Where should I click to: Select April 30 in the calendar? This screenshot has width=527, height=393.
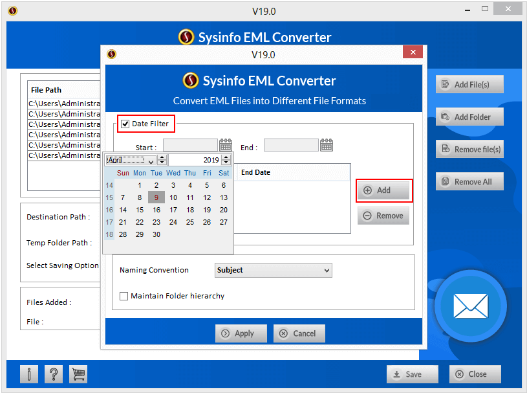(x=156, y=234)
